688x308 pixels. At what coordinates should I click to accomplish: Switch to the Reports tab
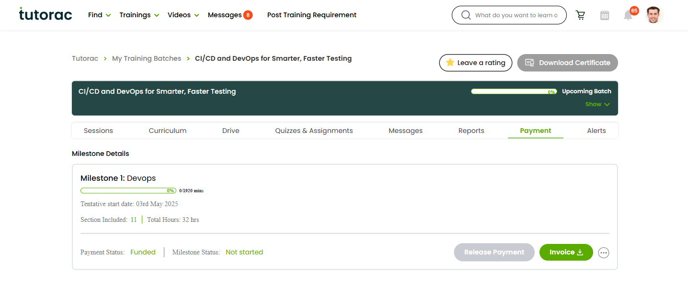(x=471, y=131)
